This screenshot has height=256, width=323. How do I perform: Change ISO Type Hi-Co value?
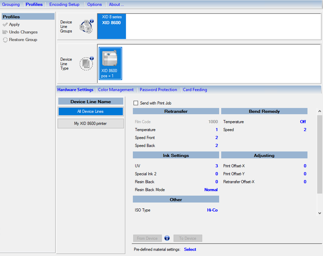(x=212, y=210)
